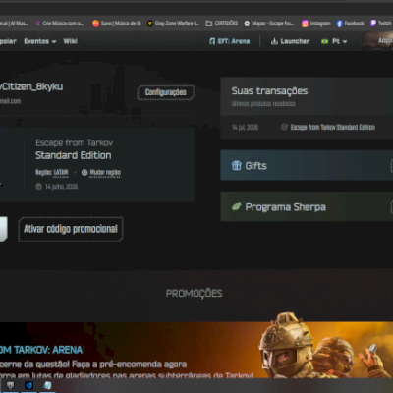Go to the EFT: Arena page
393x393 pixels.
[230, 41]
